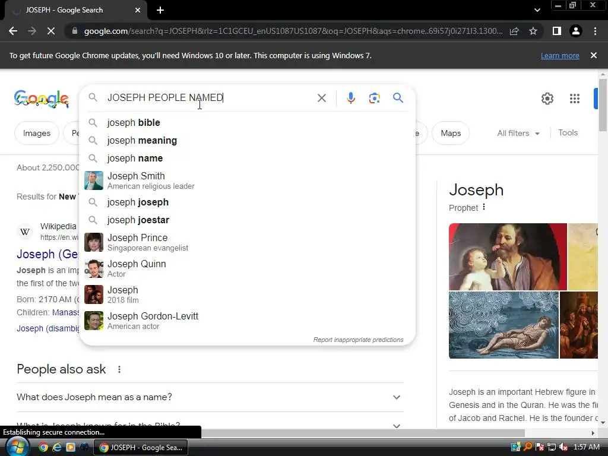Click the share page icon in address bar
This screenshot has height=456, width=608.
coord(514,31)
